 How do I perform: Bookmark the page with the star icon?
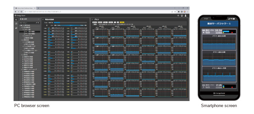coord(175,12)
